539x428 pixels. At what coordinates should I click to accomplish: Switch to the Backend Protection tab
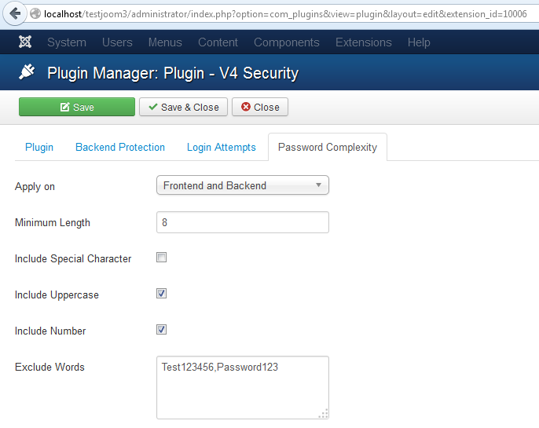[x=120, y=147]
